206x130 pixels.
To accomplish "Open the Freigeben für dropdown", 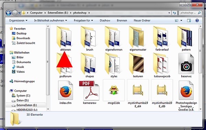I will 83,21.
